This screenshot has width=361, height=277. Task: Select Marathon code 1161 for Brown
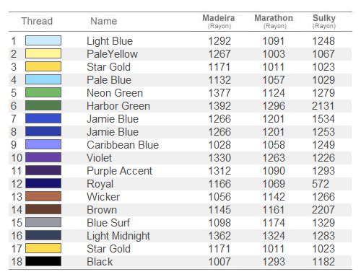click(274, 210)
